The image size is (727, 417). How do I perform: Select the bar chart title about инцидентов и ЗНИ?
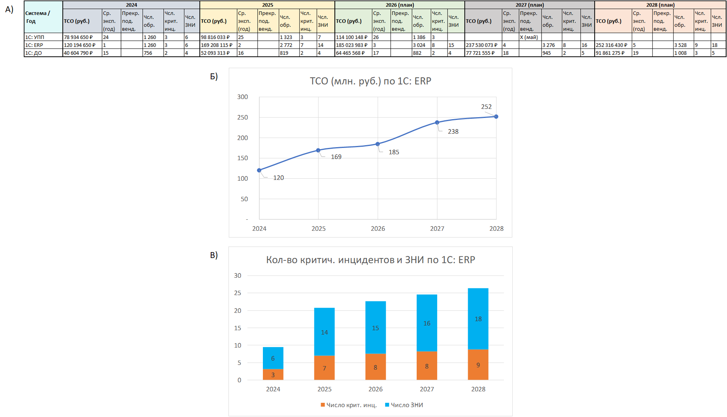[370, 260]
